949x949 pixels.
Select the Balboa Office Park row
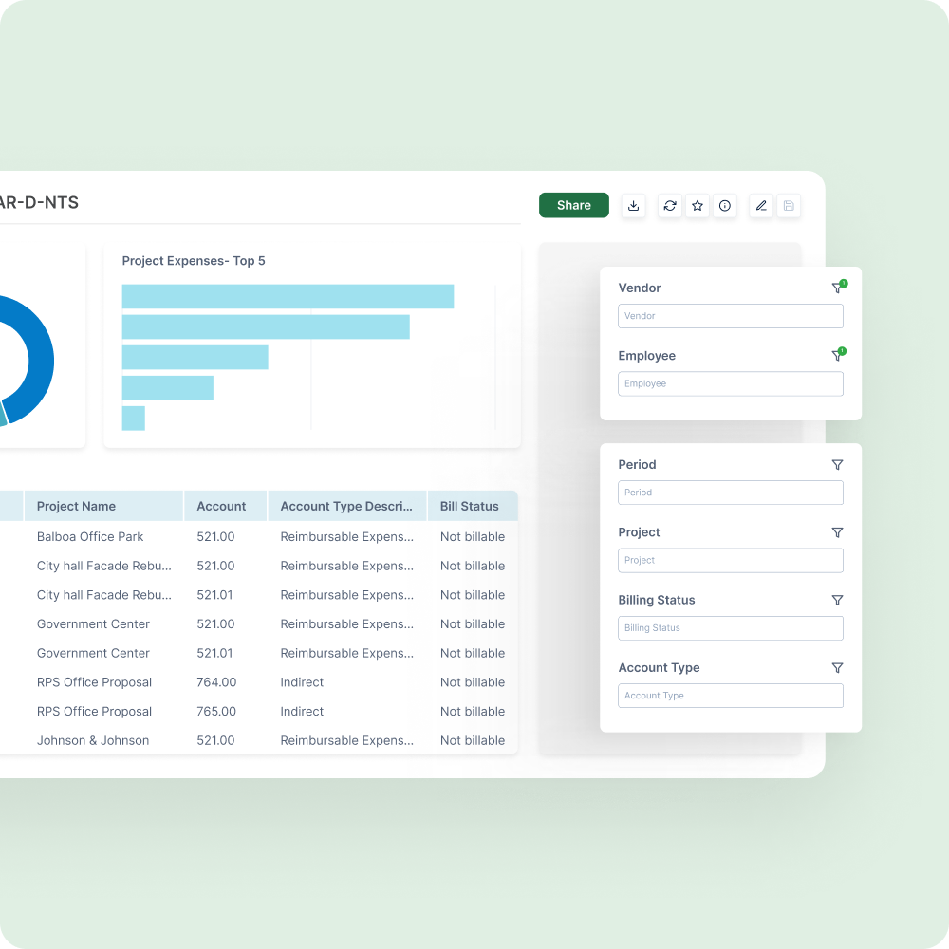point(90,536)
